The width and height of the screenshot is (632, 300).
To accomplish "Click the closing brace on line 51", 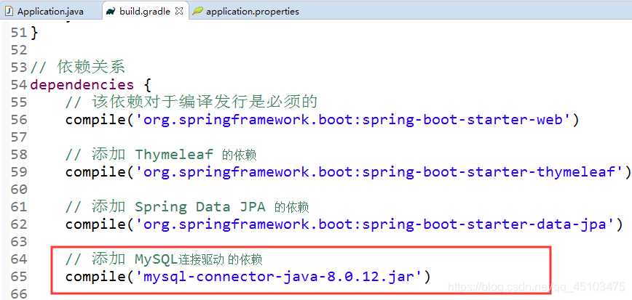I will (x=33, y=33).
